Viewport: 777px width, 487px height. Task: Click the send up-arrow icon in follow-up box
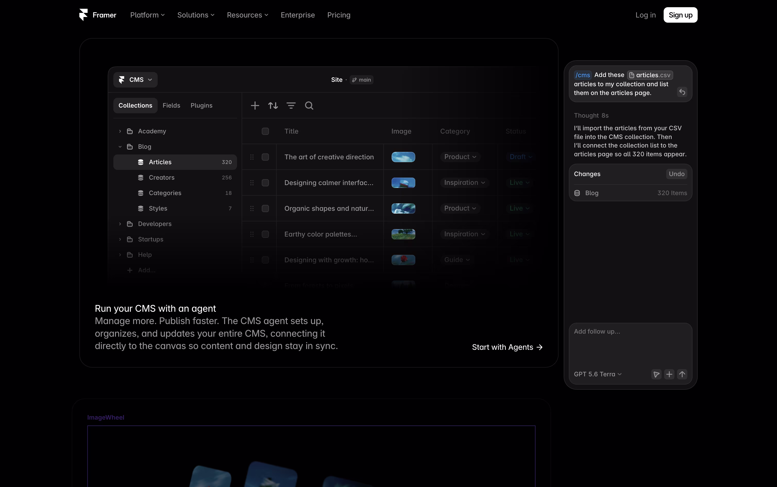click(682, 374)
